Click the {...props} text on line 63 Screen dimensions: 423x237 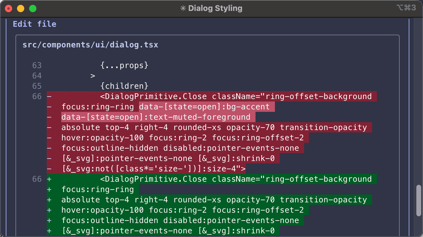(124, 65)
